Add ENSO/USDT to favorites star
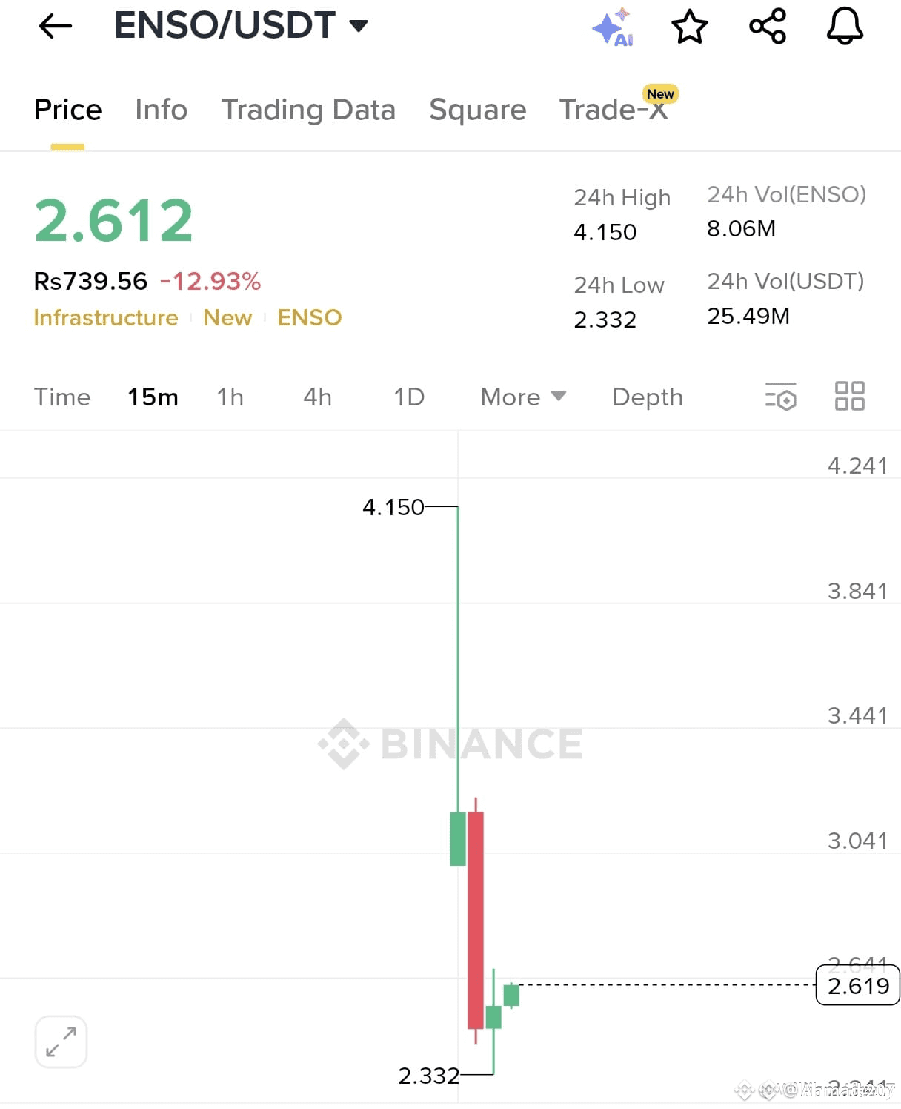The width and height of the screenshot is (901, 1109). click(x=689, y=27)
